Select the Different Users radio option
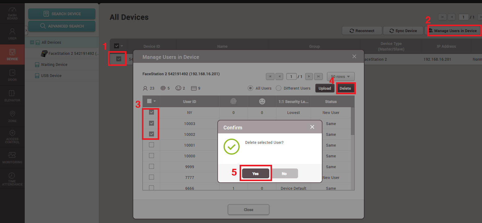This screenshot has height=223, width=482. point(279,88)
